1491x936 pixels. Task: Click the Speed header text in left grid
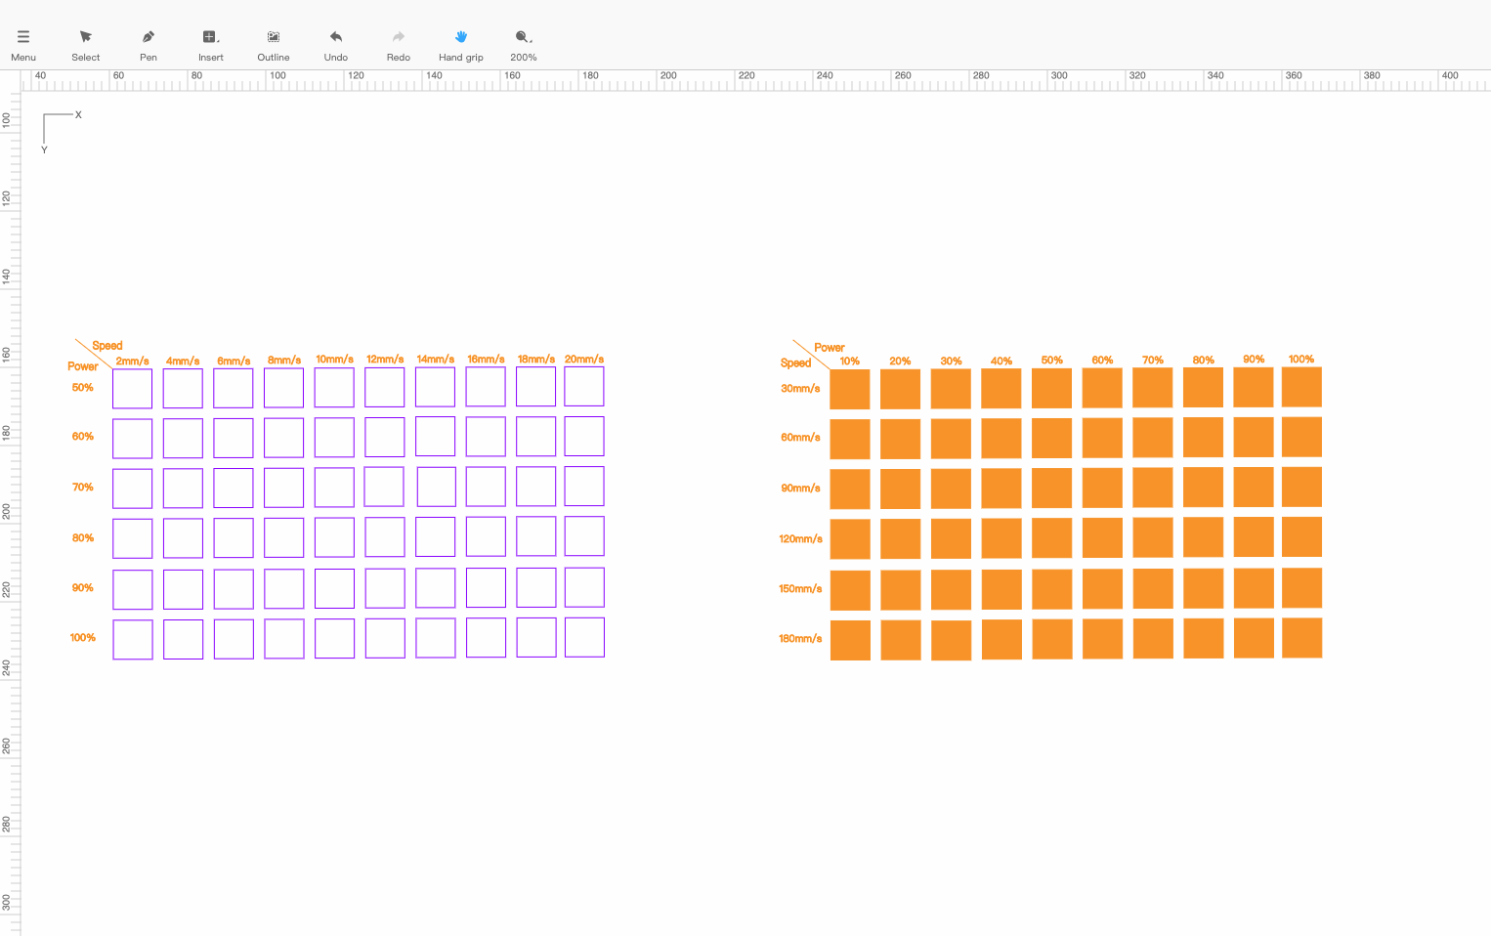pos(107,346)
